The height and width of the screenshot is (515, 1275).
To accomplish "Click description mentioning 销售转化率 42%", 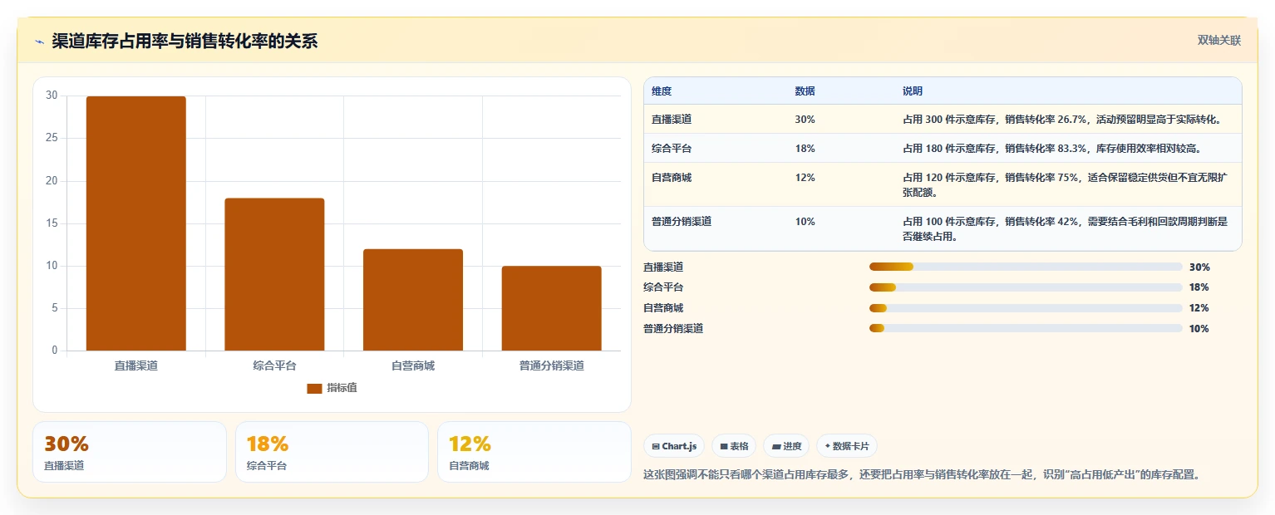I will (1066, 228).
